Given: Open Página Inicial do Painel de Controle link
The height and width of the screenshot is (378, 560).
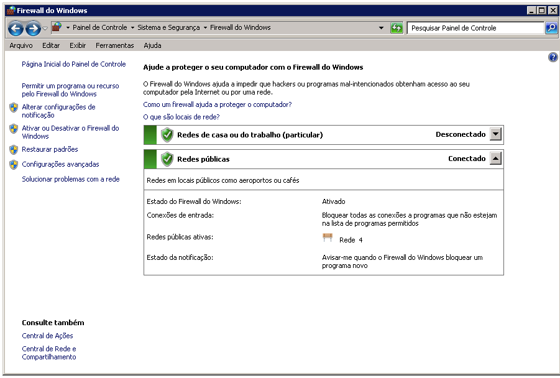Looking at the screenshot, I should pos(73,64).
